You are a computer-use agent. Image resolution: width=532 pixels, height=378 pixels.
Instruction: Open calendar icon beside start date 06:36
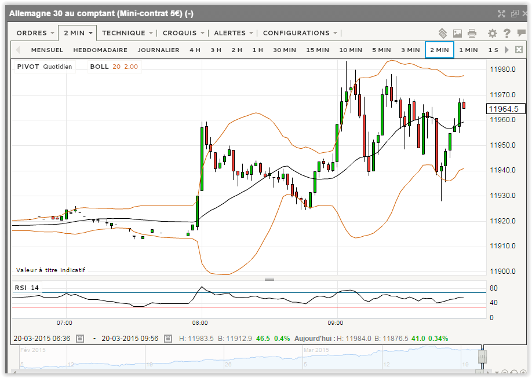tap(80, 338)
